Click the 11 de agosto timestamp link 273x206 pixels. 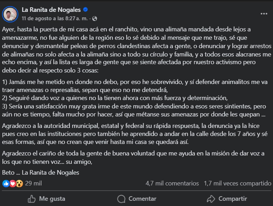55,18
